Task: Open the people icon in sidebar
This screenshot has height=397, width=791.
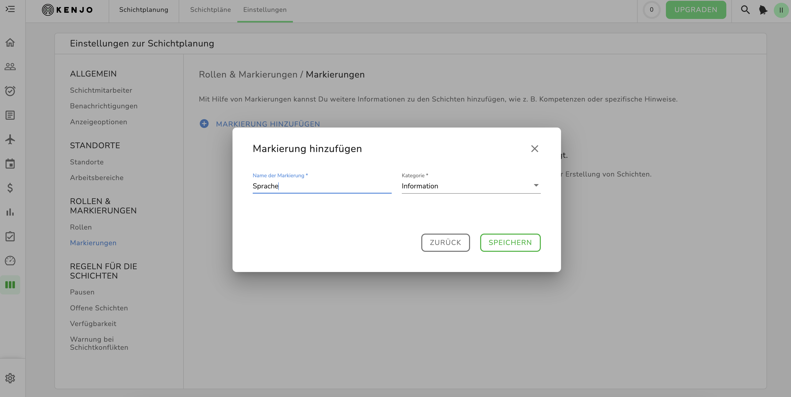Action: tap(10, 67)
